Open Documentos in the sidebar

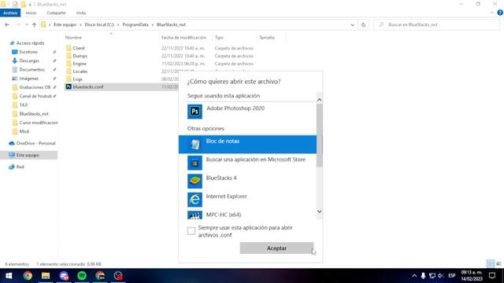point(31,69)
